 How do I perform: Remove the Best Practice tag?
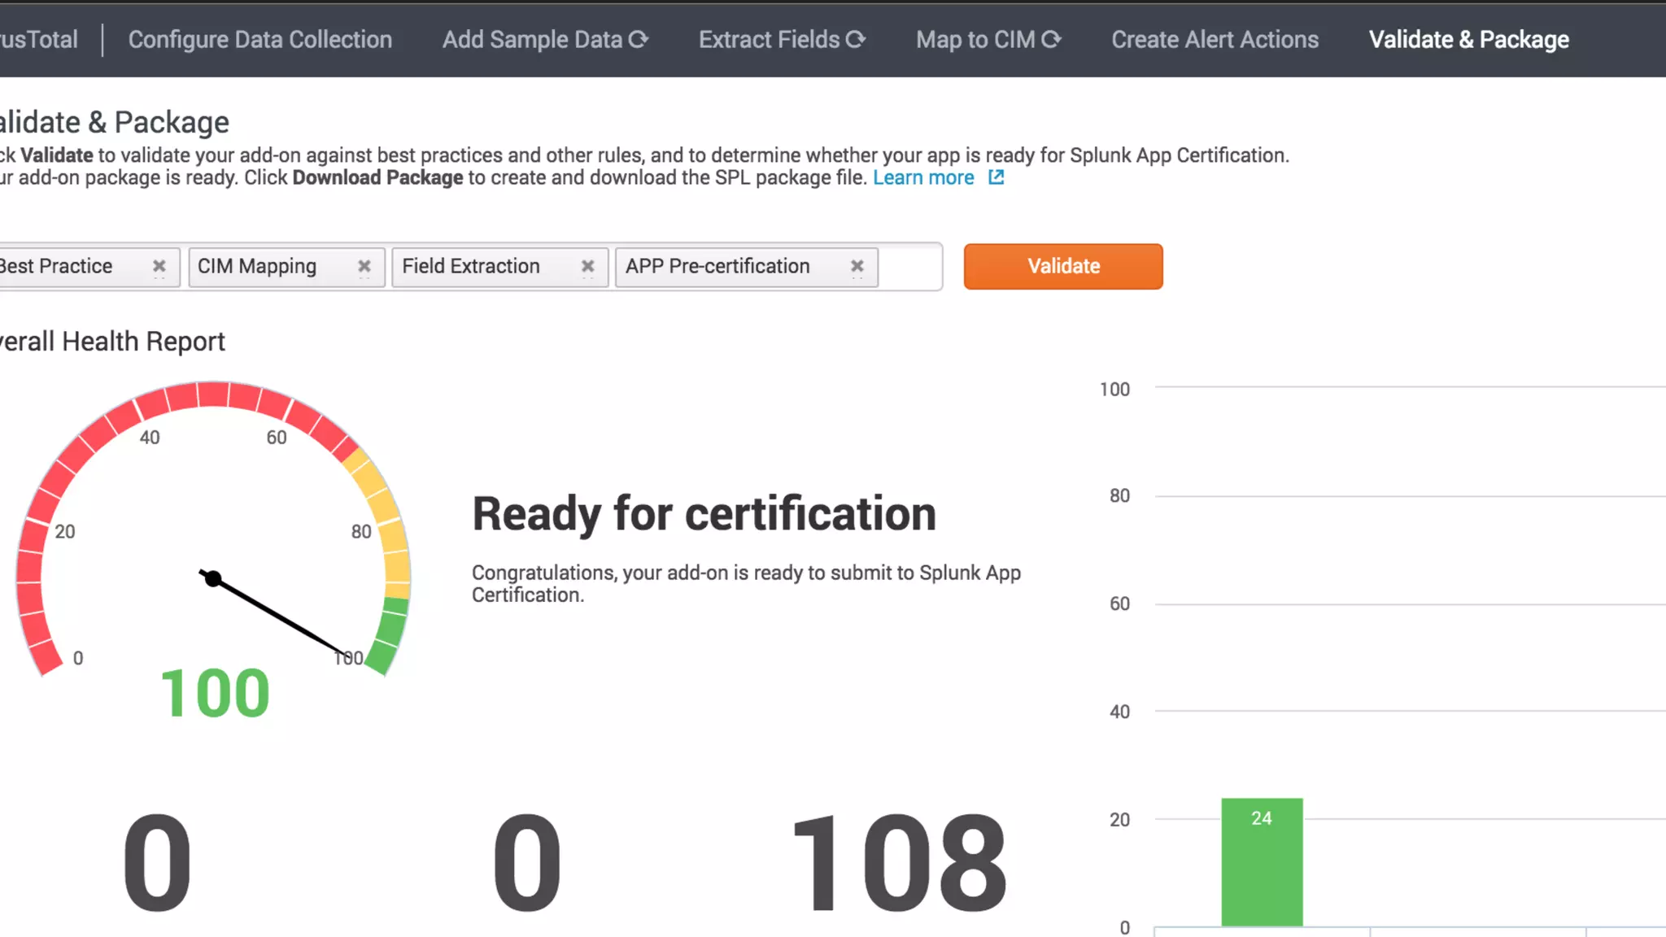pos(159,266)
